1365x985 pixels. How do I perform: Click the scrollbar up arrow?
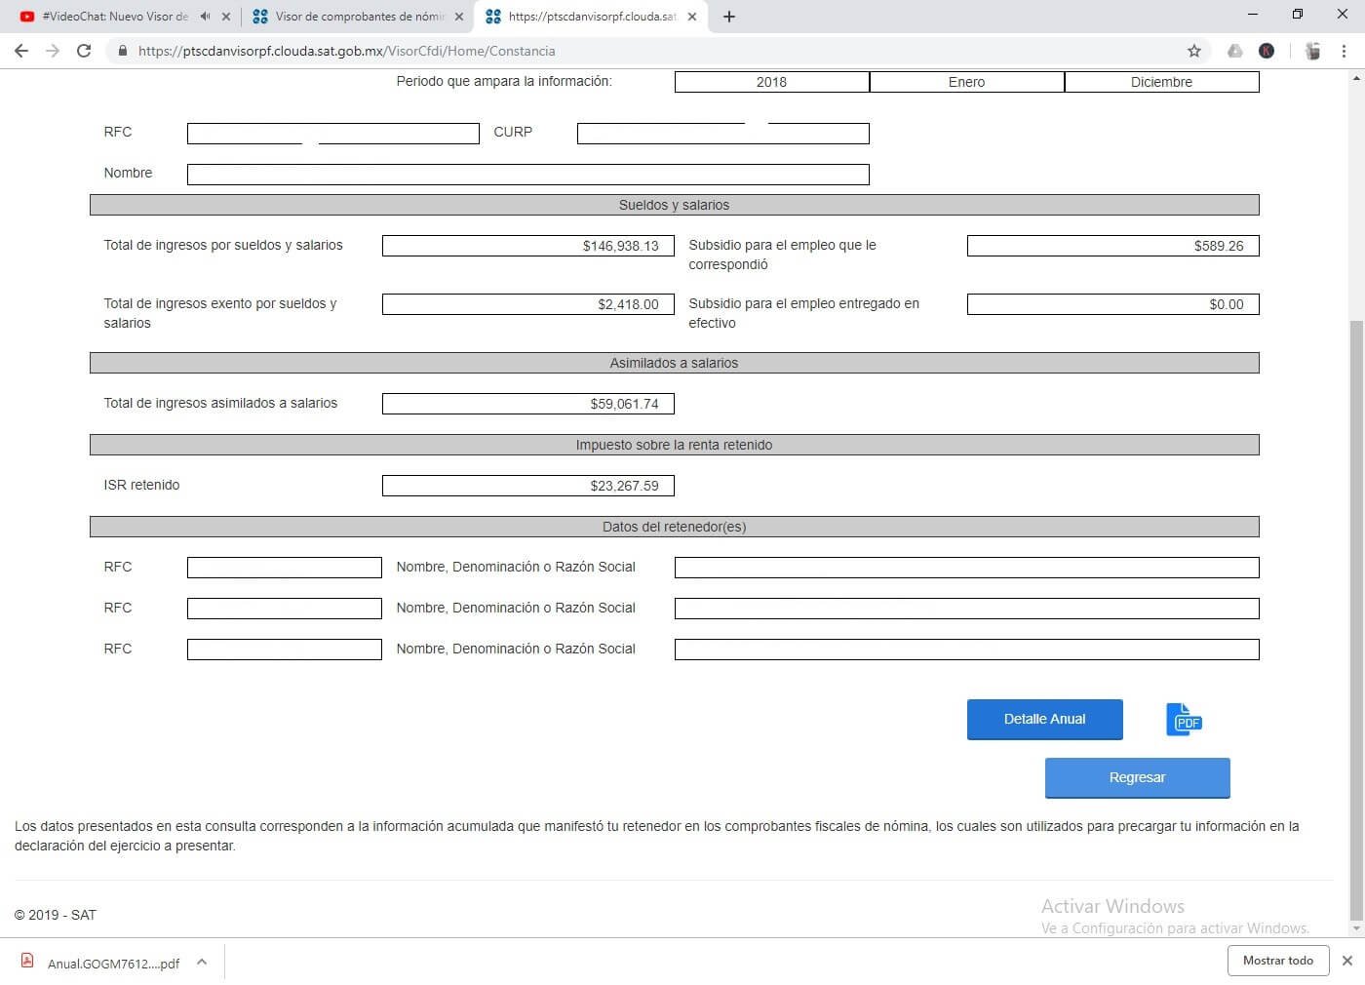pyautogui.click(x=1356, y=76)
